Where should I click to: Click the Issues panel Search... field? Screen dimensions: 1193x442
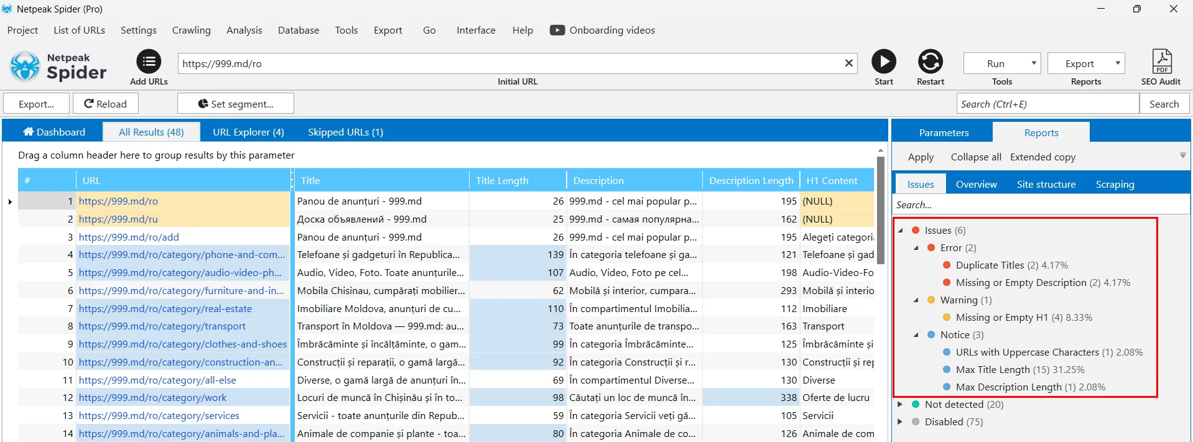pyautogui.click(x=1042, y=205)
